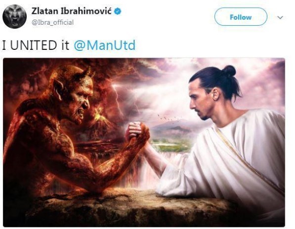Click the devil's pointed ear
The width and height of the screenshot is (295, 229).
coord(58,89)
